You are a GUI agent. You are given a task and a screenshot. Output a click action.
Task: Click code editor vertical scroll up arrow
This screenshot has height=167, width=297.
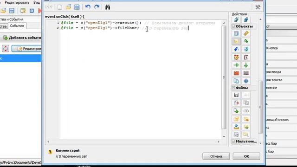point(224,23)
